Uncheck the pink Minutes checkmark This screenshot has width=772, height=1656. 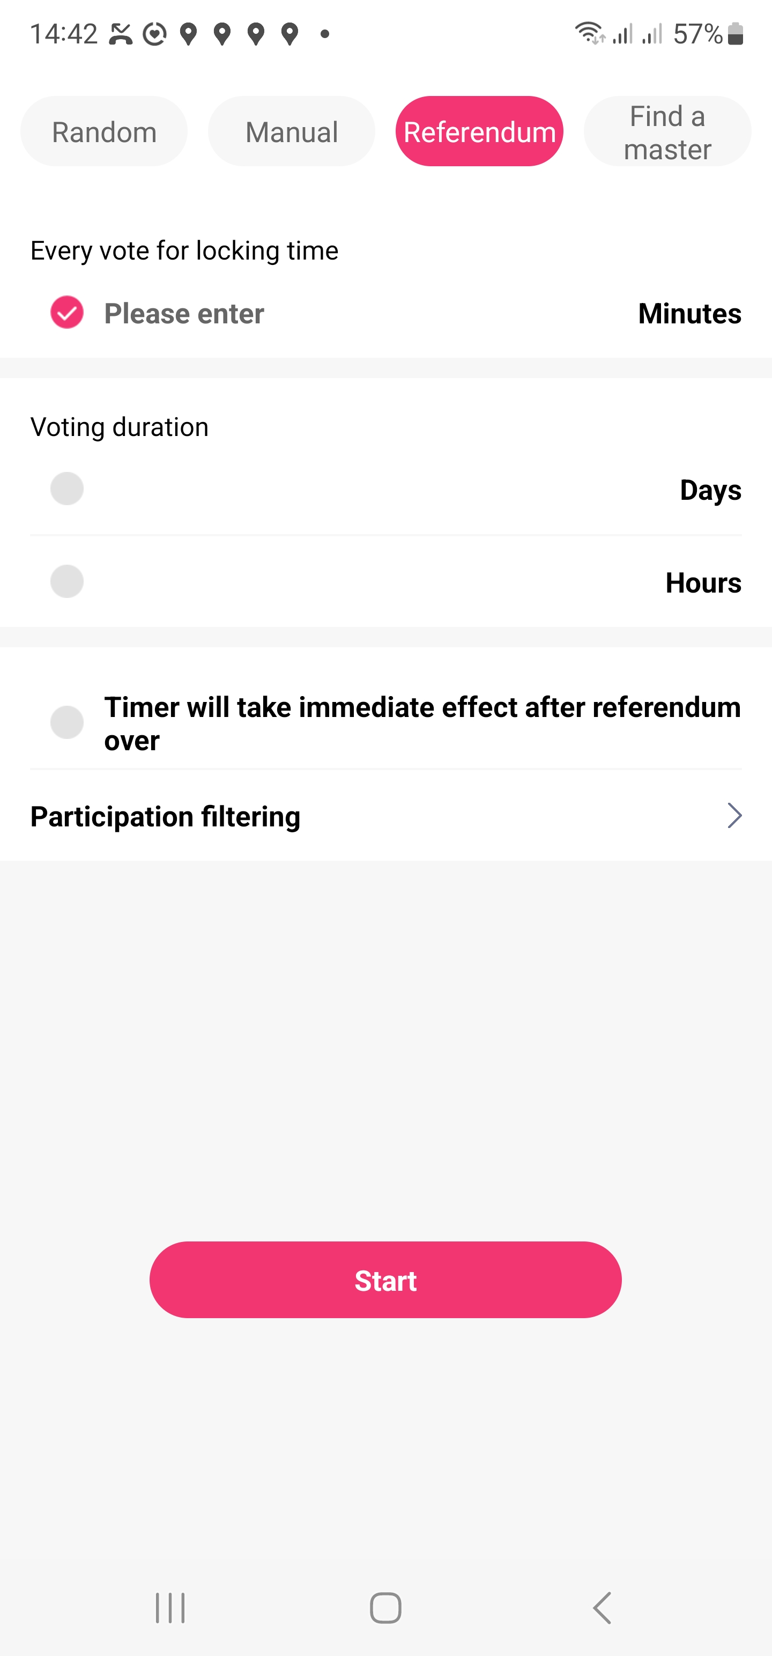(67, 313)
